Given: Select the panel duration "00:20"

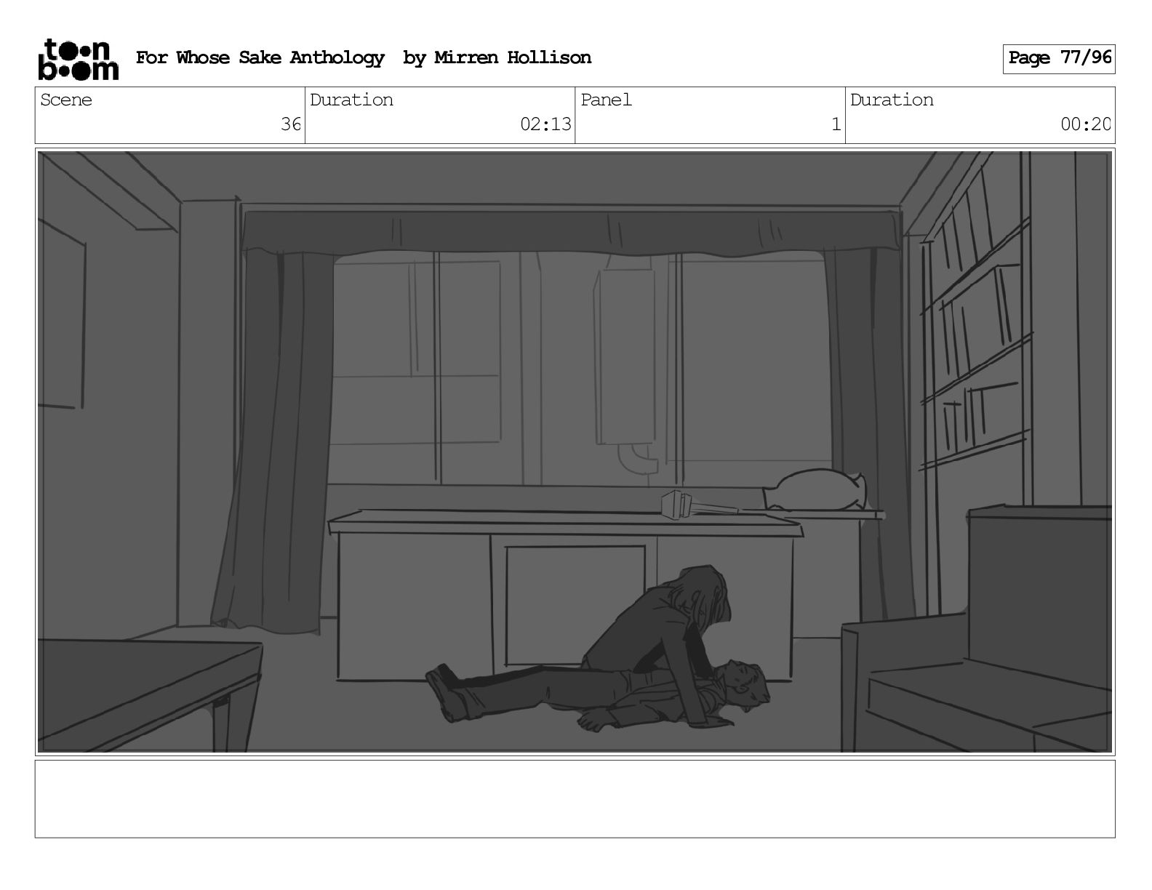Looking at the screenshot, I should 1086,124.
